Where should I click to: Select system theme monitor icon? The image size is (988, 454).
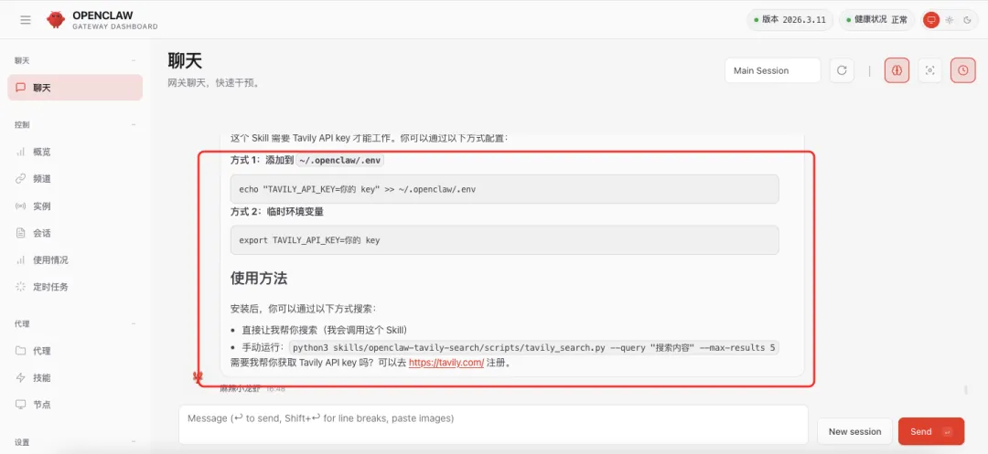[930, 20]
